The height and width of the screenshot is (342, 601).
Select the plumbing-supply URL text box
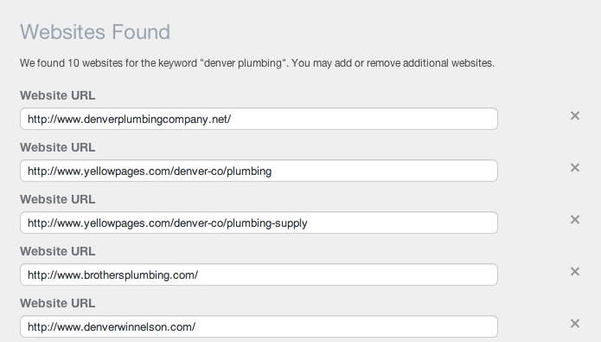pyautogui.click(x=259, y=223)
